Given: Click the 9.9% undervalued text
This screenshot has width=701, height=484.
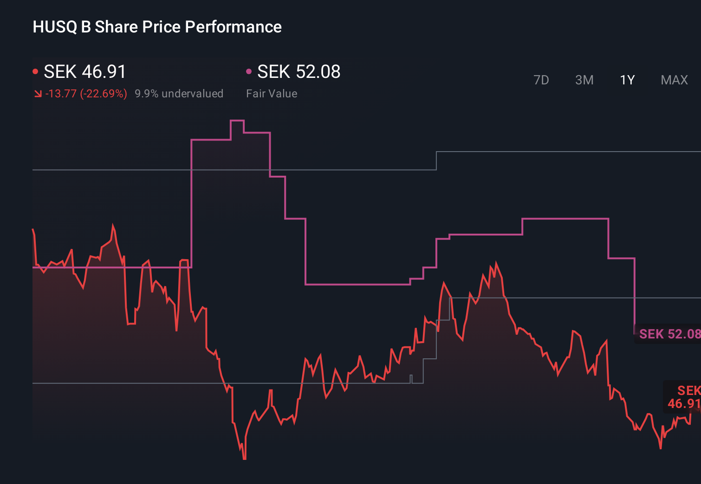Looking at the screenshot, I should [179, 93].
